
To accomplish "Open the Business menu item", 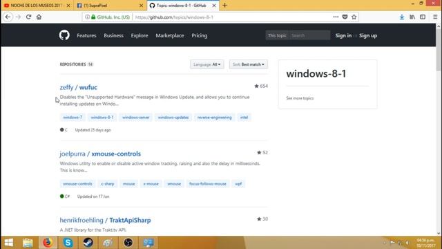I will pyautogui.click(x=113, y=35).
